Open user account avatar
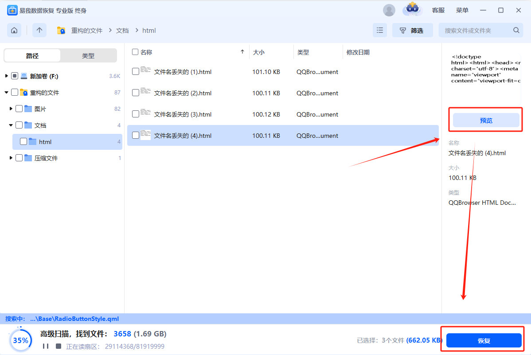The height and width of the screenshot is (355, 531). point(389,10)
